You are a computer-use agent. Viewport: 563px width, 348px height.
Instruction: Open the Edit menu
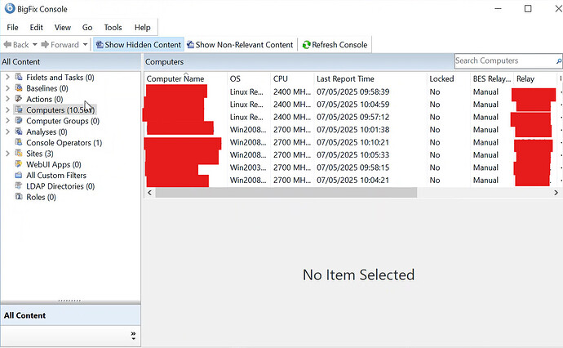coord(36,27)
